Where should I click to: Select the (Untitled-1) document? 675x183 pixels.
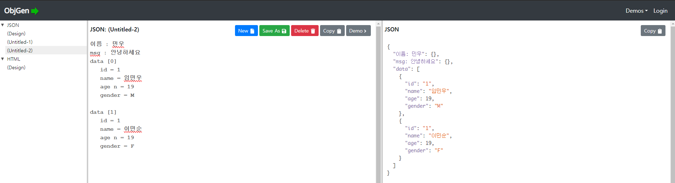coord(20,42)
